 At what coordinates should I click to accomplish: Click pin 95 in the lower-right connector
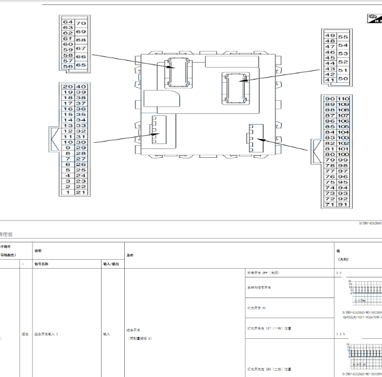[x=343, y=182]
